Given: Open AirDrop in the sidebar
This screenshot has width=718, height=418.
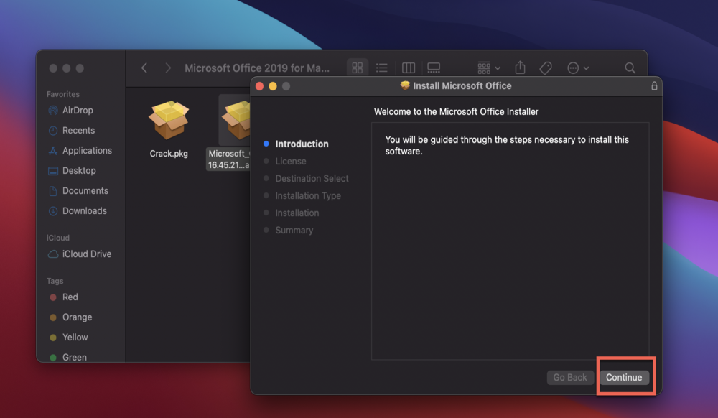Looking at the screenshot, I should click(x=78, y=111).
